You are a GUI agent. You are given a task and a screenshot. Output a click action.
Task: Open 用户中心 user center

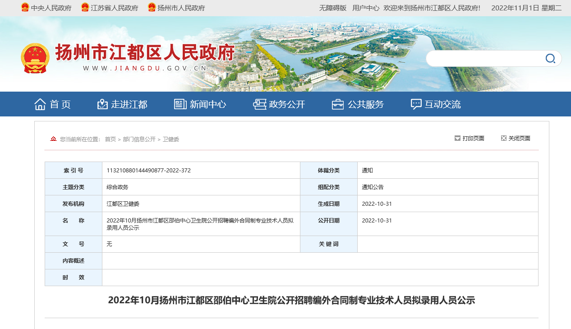tap(365, 8)
